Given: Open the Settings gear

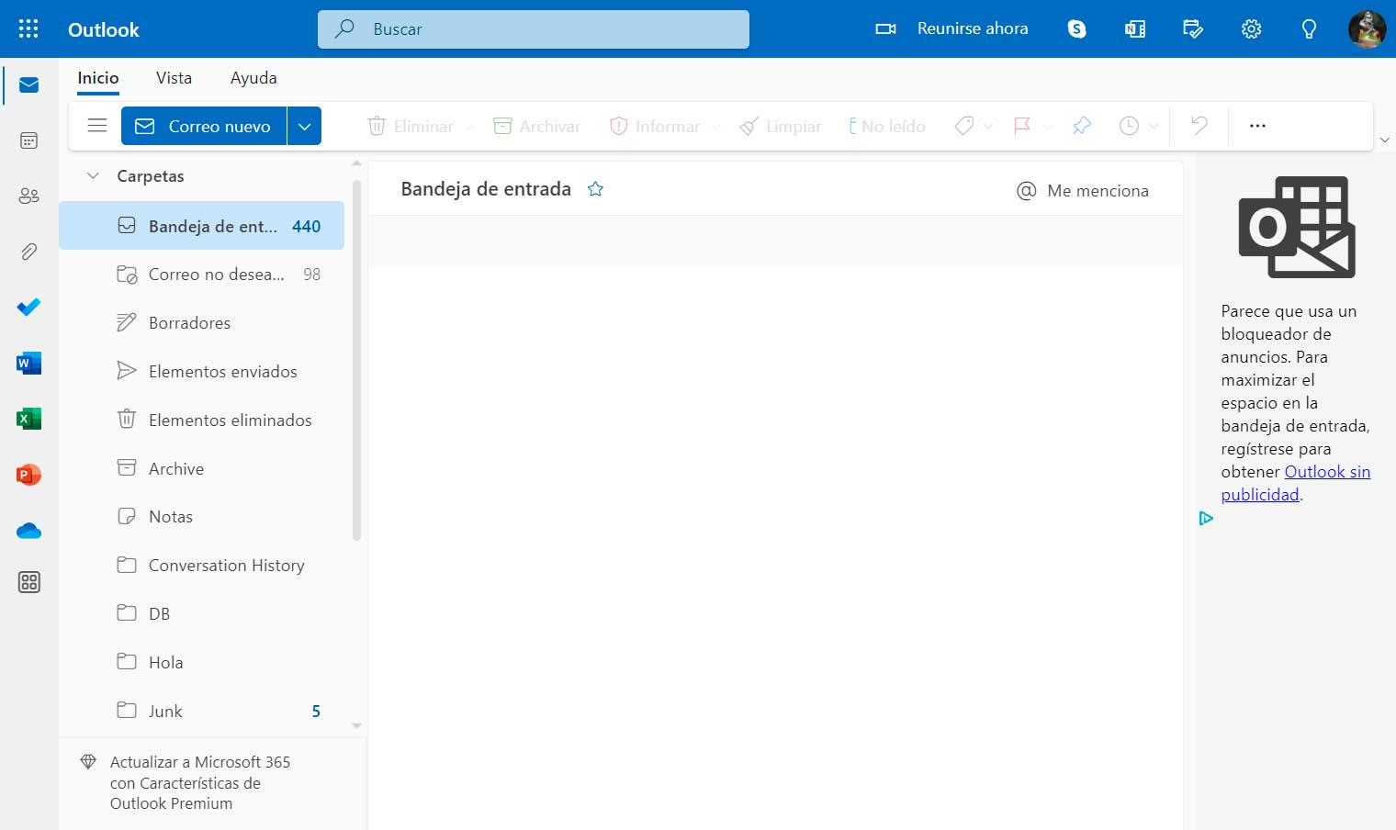Looking at the screenshot, I should point(1251,28).
